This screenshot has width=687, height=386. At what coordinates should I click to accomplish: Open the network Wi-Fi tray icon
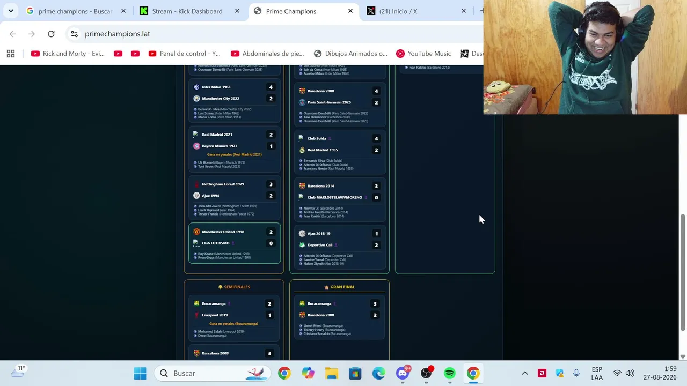(617, 373)
